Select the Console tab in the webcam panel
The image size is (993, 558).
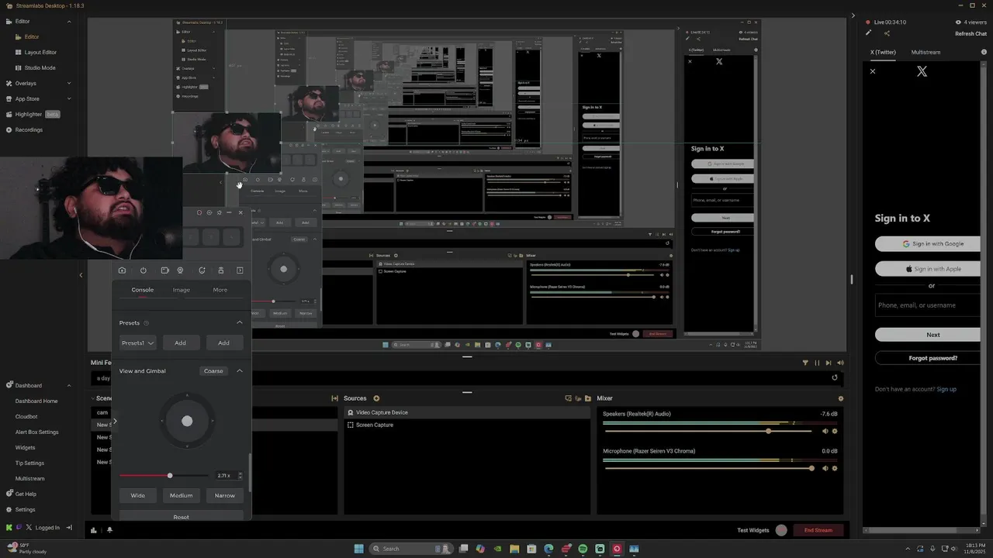tap(143, 290)
